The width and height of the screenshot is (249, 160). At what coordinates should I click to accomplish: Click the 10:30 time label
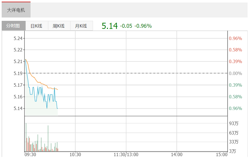pos(75,154)
